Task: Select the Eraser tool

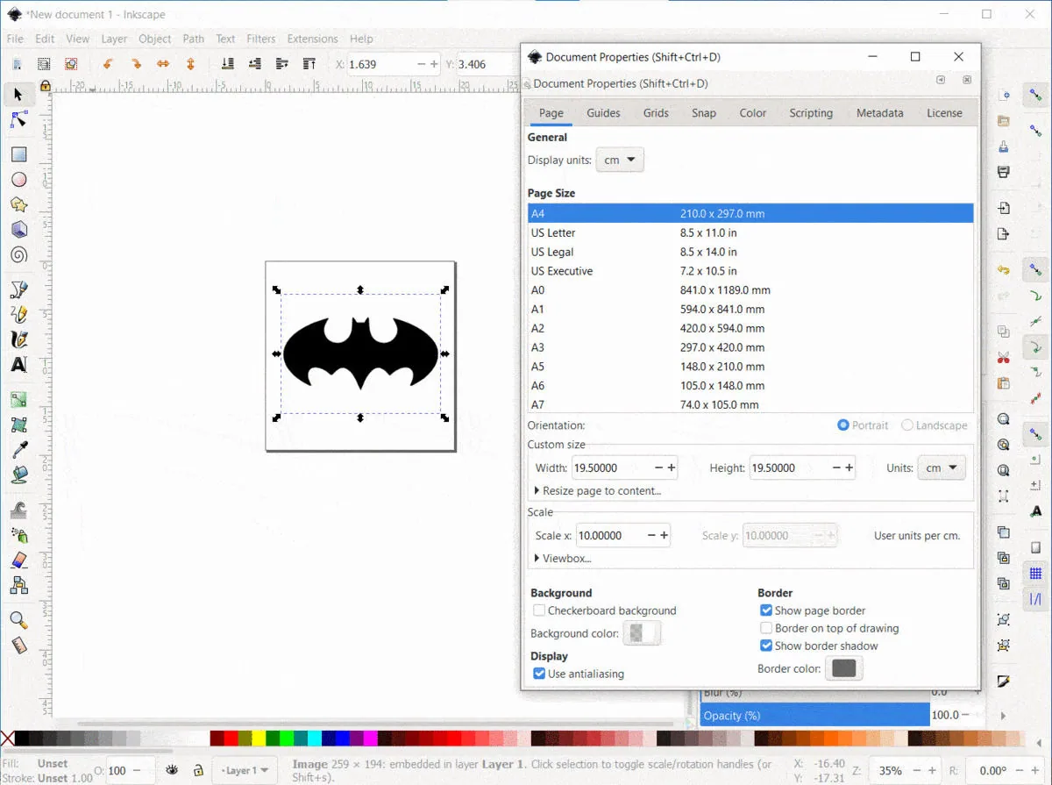Action: point(18,560)
